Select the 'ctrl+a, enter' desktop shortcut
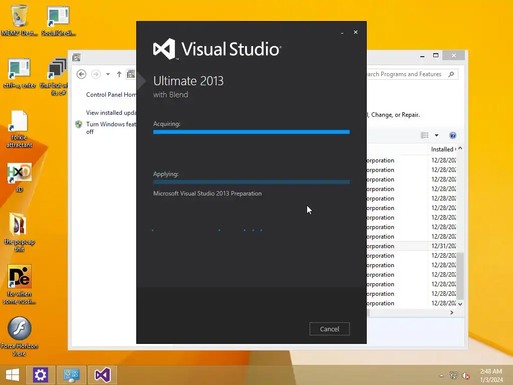The height and width of the screenshot is (385, 513). click(20, 73)
